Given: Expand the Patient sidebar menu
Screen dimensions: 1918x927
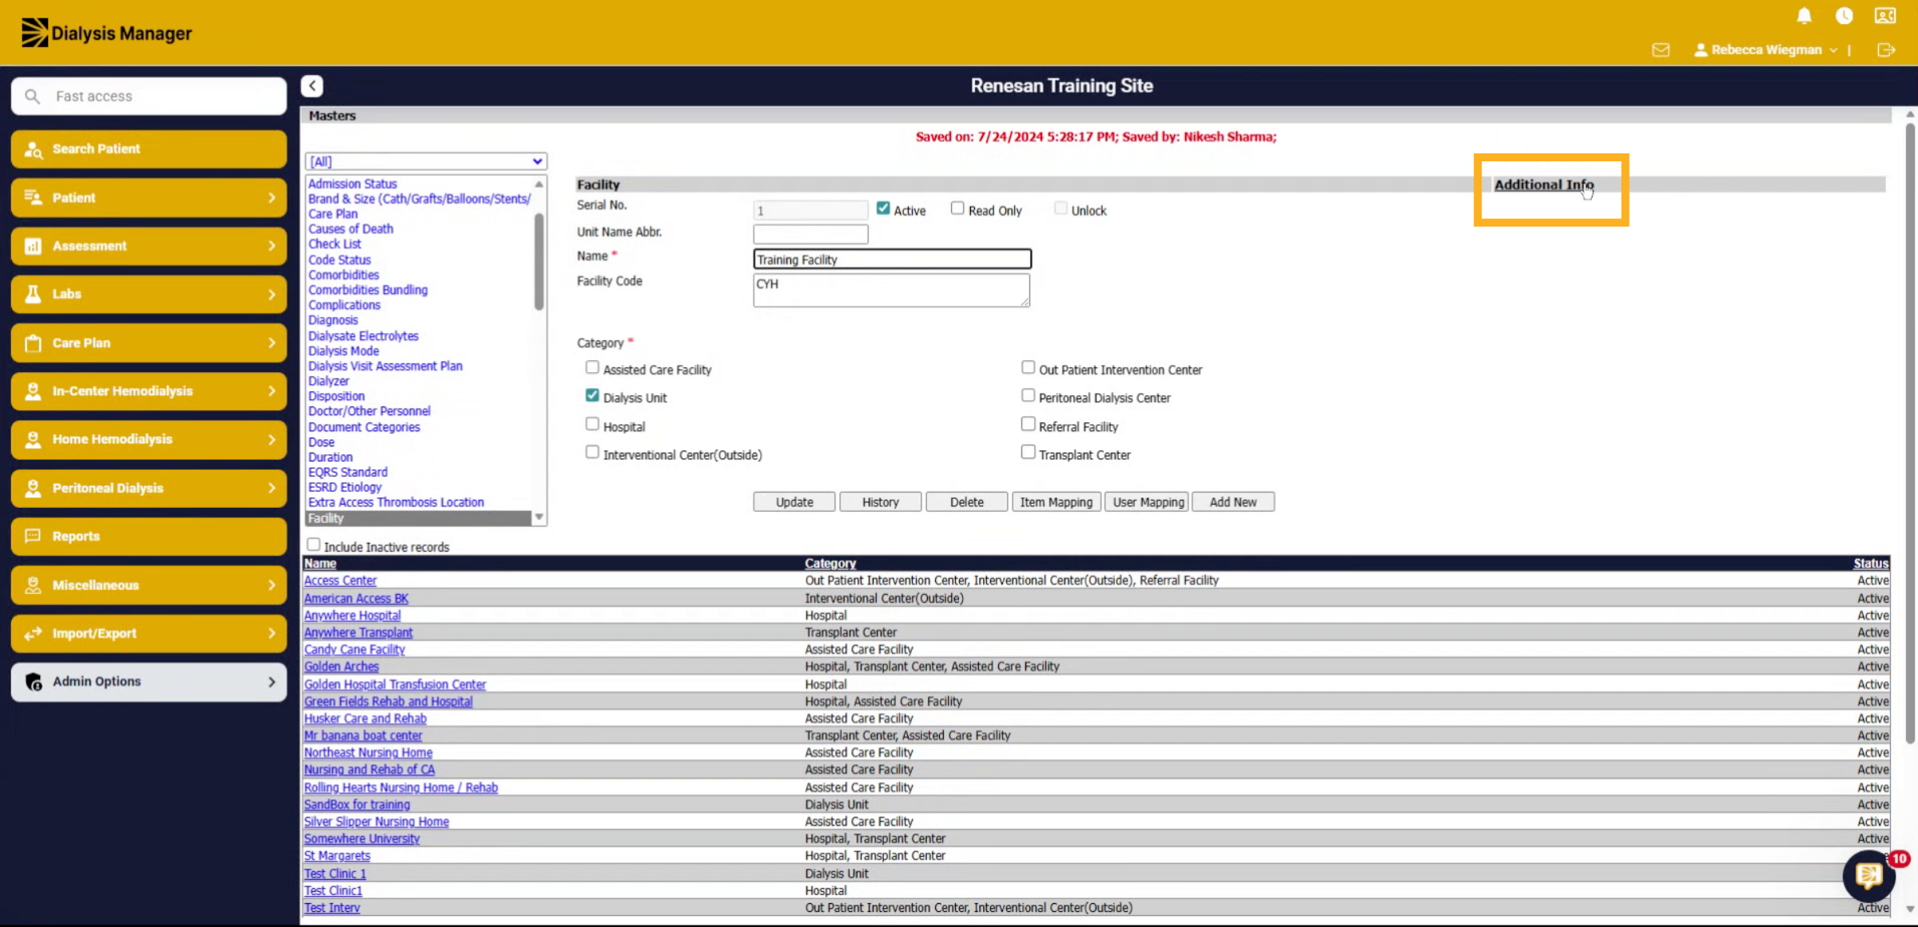Looking at the screenshot, I should 149,197.
